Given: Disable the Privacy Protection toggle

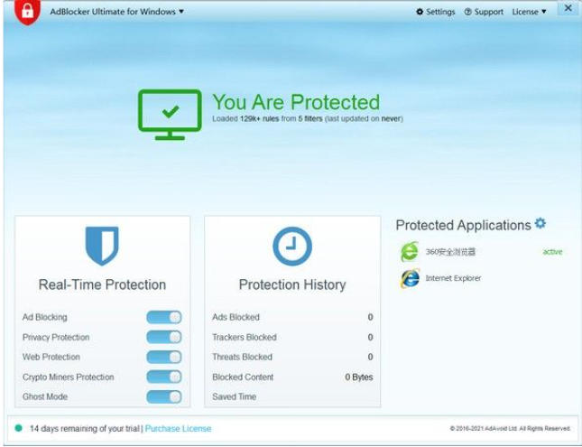Looking at the screenshot, I should click(x=163, y=337).
